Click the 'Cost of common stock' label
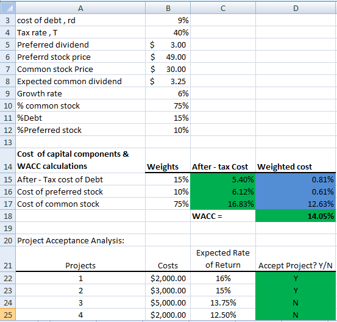This screenshot has width=337, height=322. coord(80,204)
